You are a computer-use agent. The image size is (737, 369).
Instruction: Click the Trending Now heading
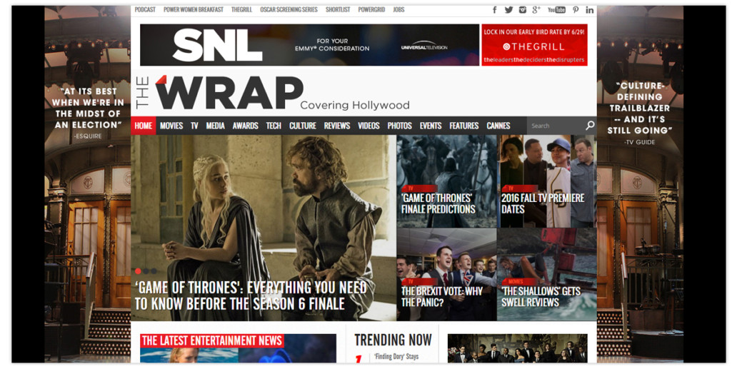click(393, 340)
